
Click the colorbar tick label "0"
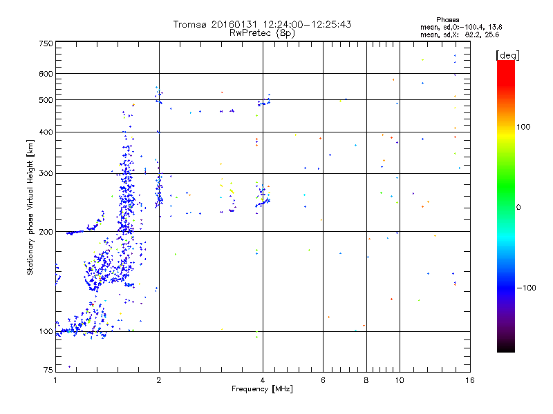click(518, 208)
